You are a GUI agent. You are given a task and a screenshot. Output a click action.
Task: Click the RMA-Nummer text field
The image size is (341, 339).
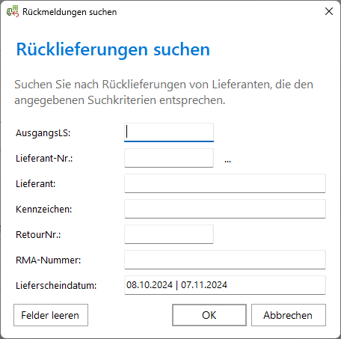tap(225, 260)
